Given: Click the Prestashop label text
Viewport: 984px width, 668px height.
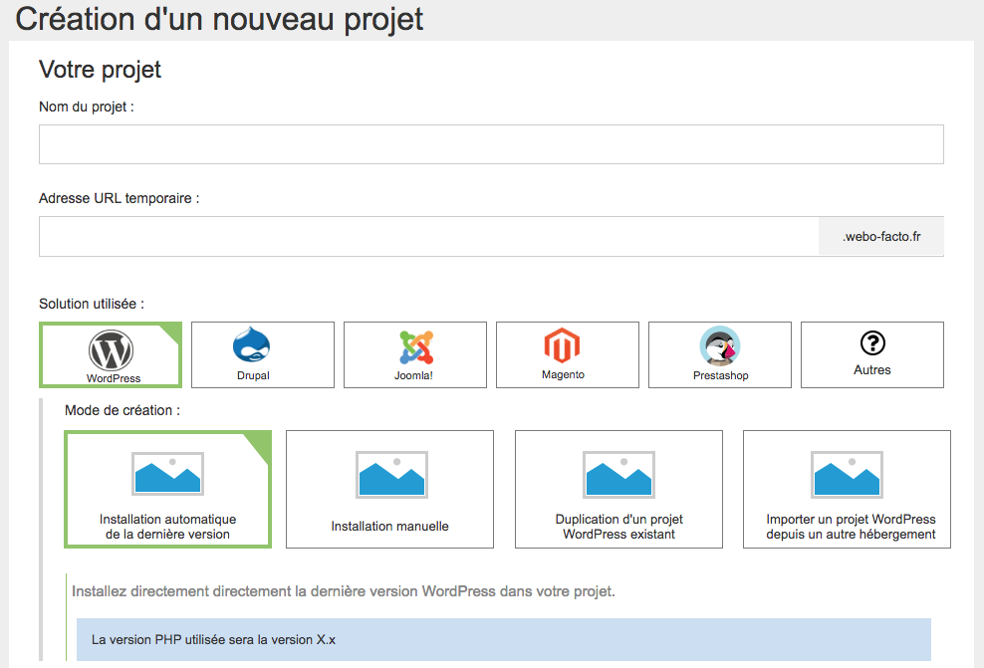Looking at the screenshot, I should pyautogui.click(x=720, y=375).
